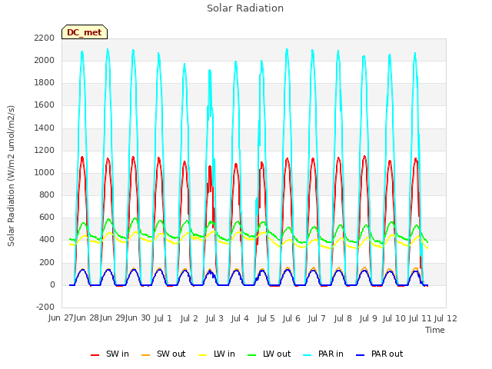492x369 pixels.
Task: Click the Jul 7 x-axis tick label
Action: 317,318
